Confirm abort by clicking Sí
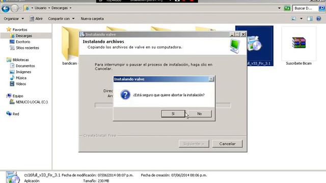326x183 pixels. pos(173,114)
